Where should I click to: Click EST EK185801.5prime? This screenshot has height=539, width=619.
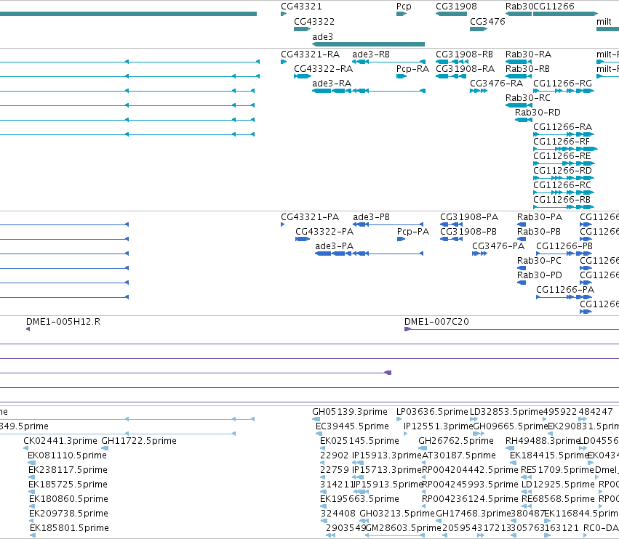(x=33, y=535)
